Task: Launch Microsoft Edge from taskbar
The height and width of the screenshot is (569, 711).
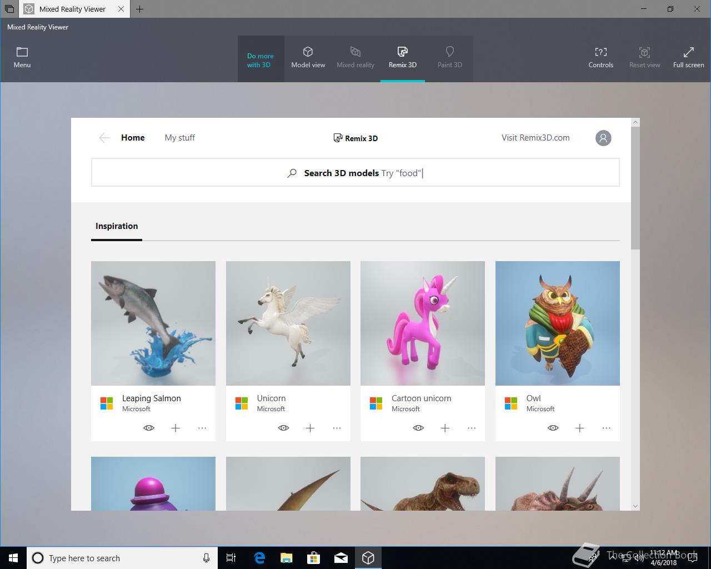Action: click(259, 558)
